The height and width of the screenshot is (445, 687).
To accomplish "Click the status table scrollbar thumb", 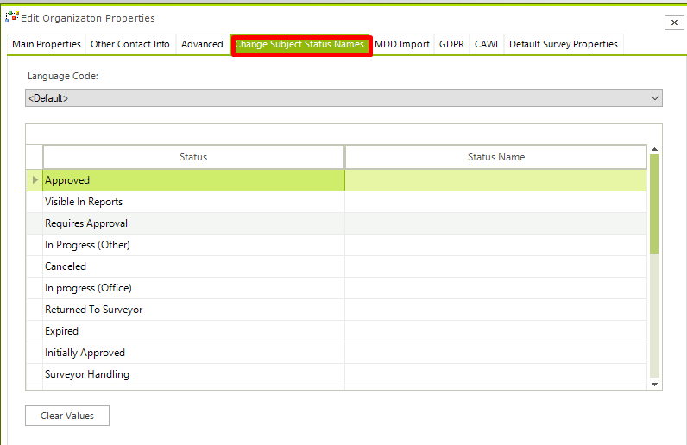I will pyautogui.click(x=654, y=204).
